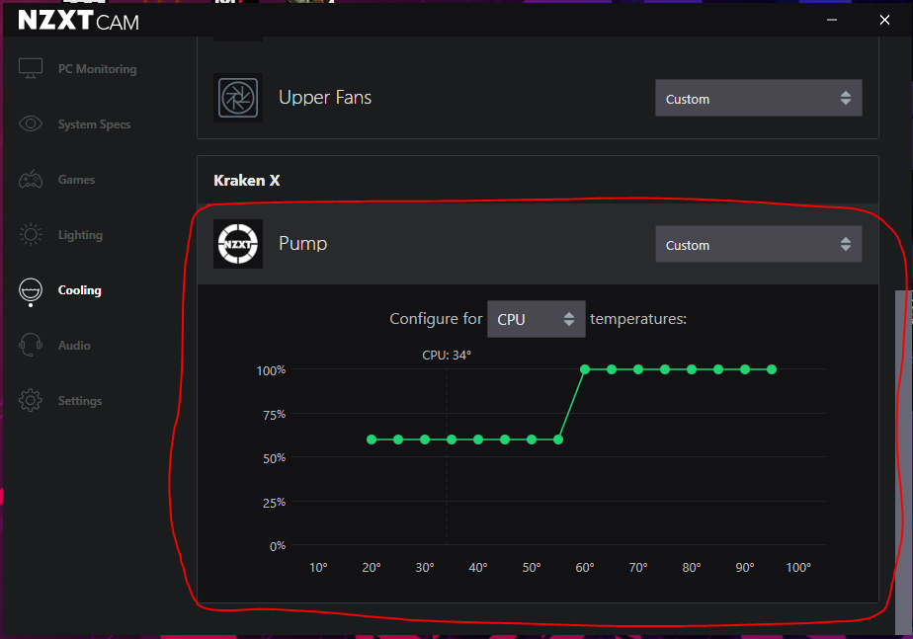Click the 50% axis label

point(274,458)
